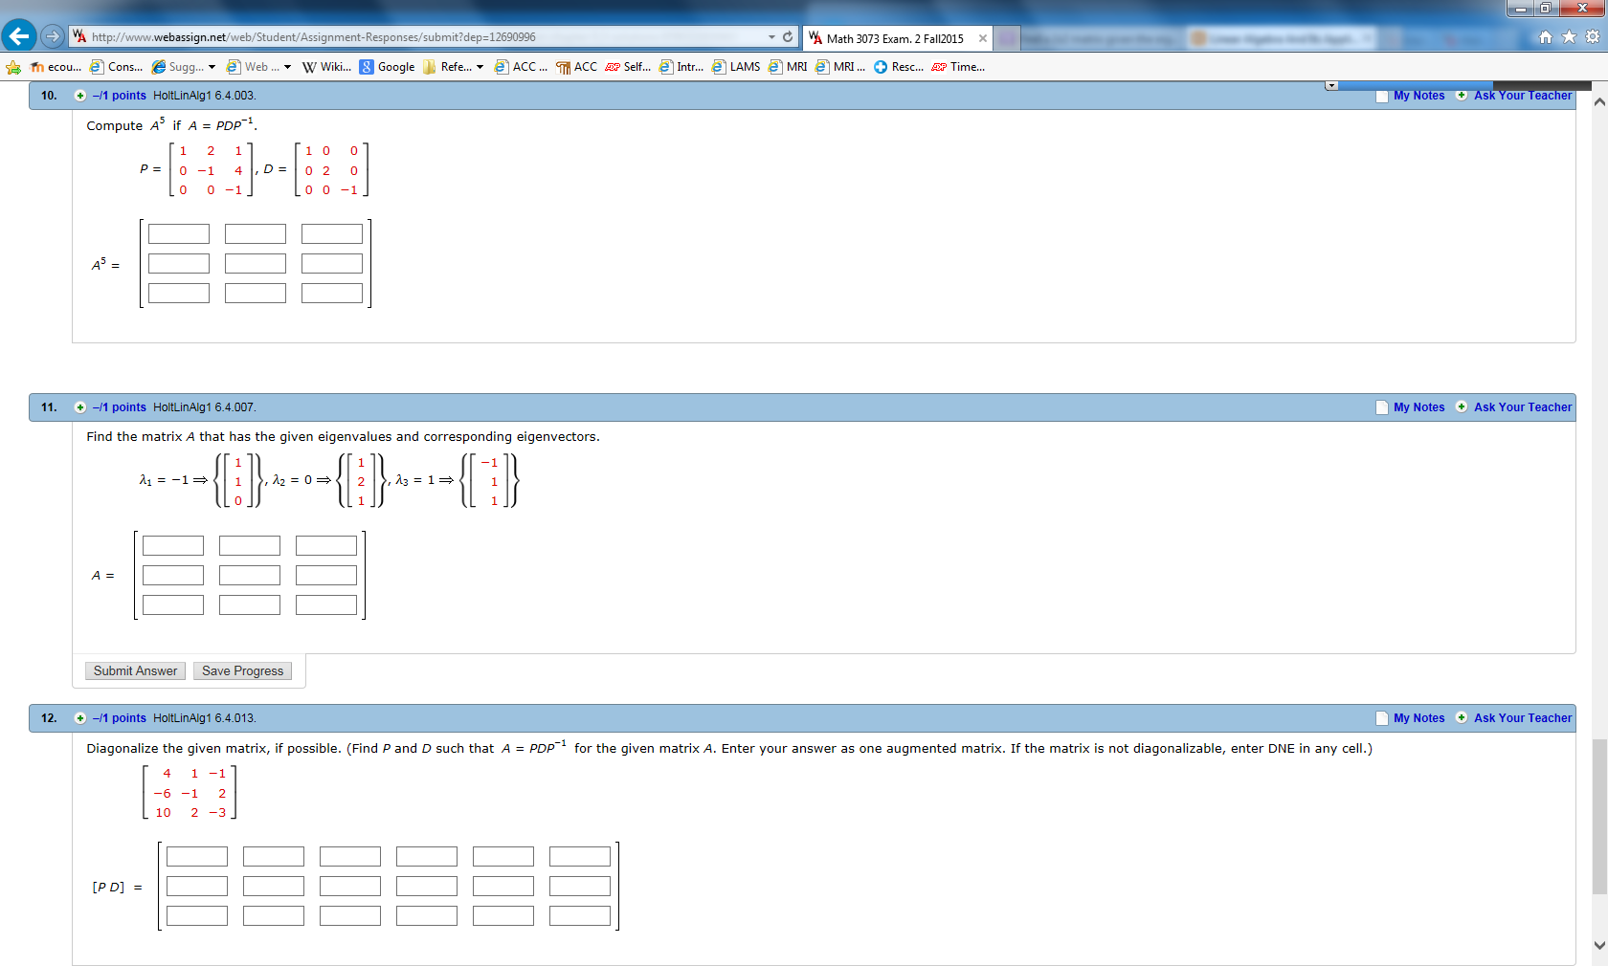Expand the Sugg... bookmark dropdown
This screenshot has height=966, width=1608.
click(212, 67)
